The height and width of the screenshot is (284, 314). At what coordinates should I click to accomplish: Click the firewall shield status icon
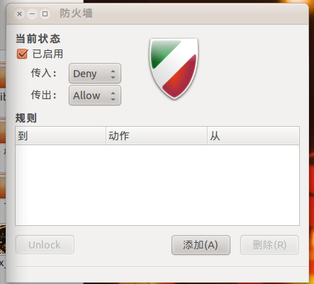(x=174, y=69)
